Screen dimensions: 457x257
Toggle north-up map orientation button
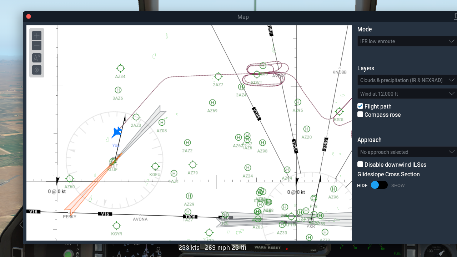tap(37, 58)
